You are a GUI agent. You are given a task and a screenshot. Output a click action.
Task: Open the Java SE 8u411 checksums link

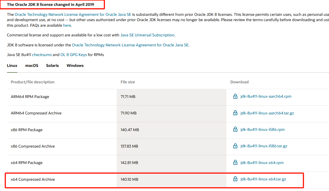42,55
